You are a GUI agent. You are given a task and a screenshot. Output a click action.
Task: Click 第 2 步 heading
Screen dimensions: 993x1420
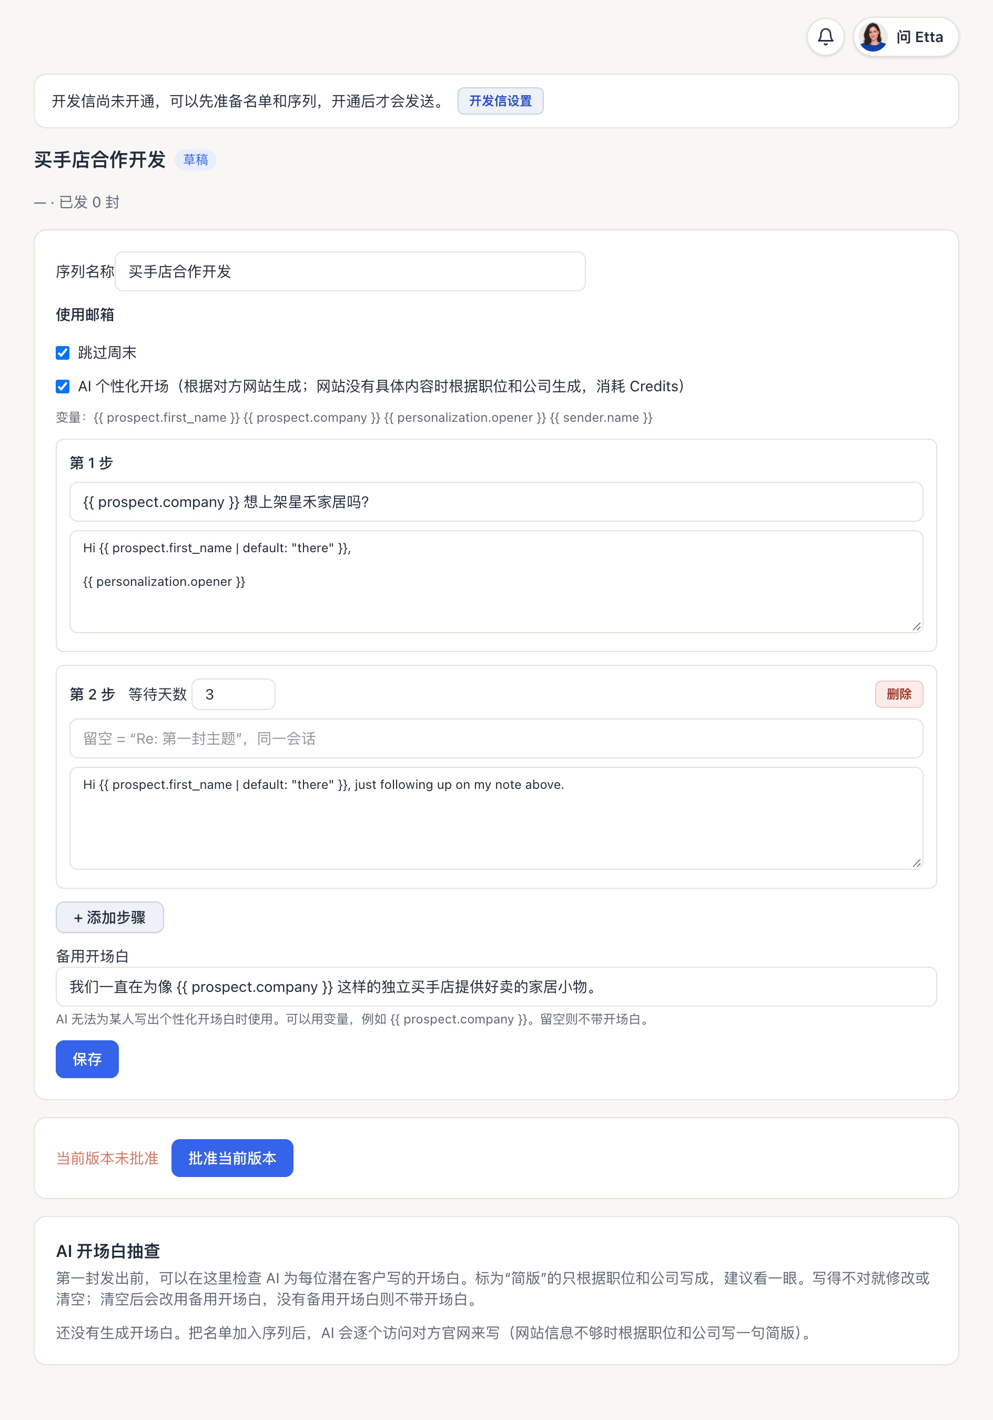92,695
